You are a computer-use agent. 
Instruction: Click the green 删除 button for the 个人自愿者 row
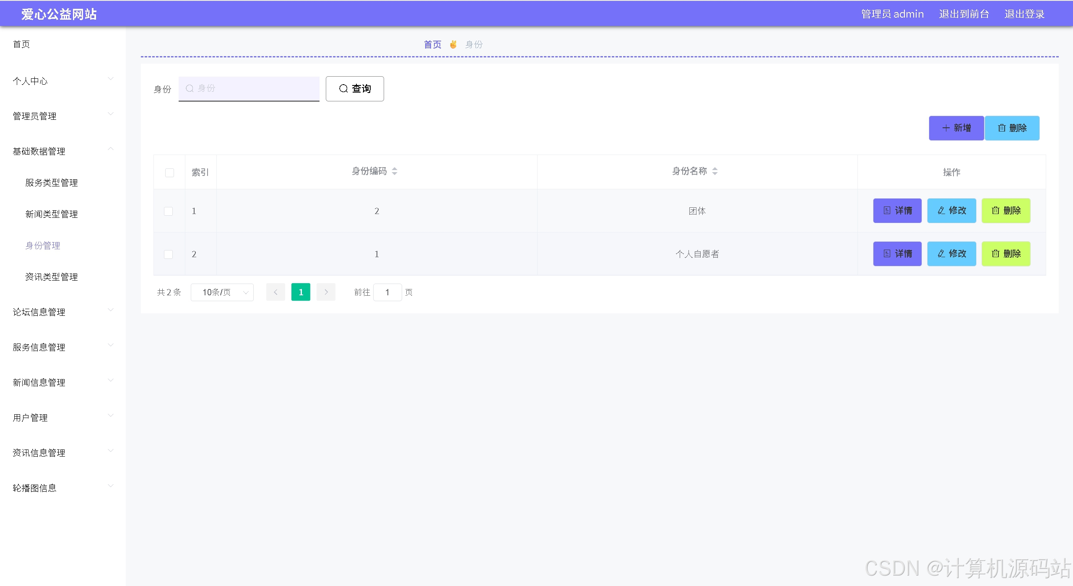1005,254
